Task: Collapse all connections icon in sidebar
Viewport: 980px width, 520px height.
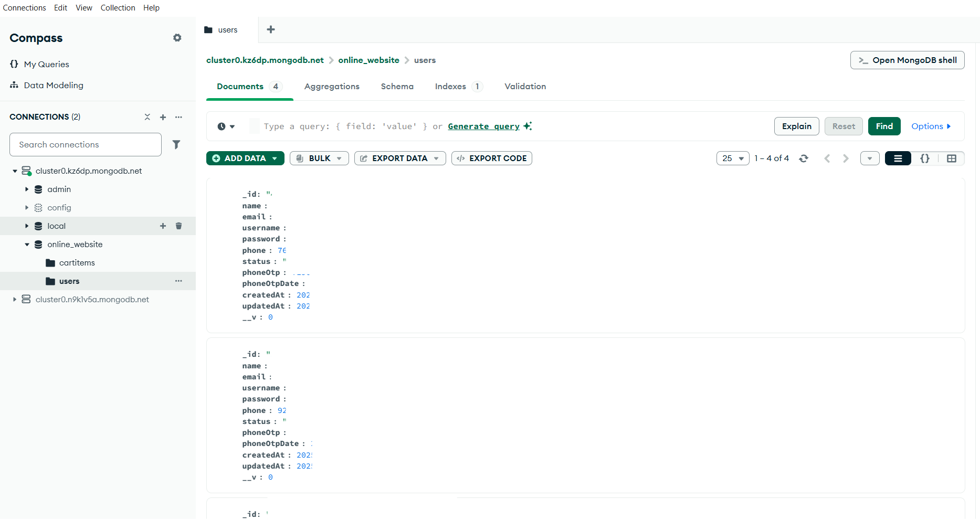Action: 147,117
